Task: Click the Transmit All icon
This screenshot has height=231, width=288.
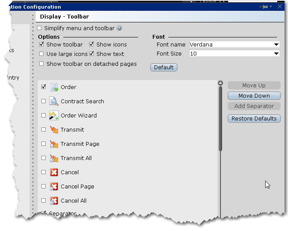Action: [54, 158]
